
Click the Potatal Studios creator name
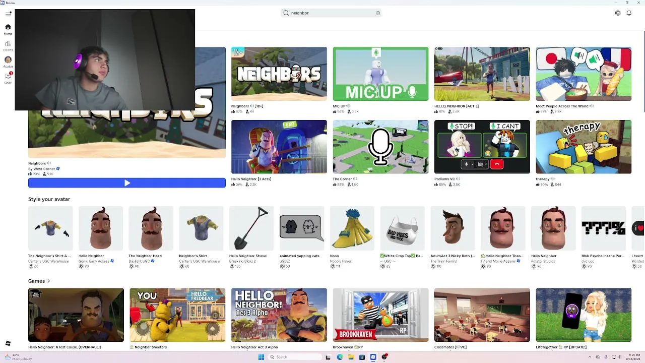(544, 261)
